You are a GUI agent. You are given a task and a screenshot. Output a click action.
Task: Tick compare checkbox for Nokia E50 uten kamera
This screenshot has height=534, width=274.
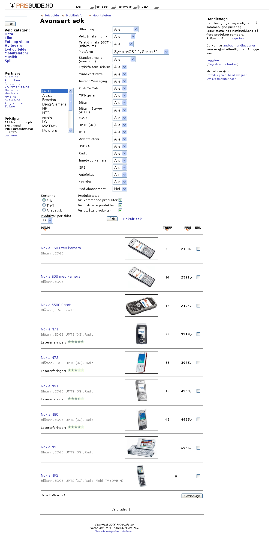pyautogui.click(x=198, y=249)
